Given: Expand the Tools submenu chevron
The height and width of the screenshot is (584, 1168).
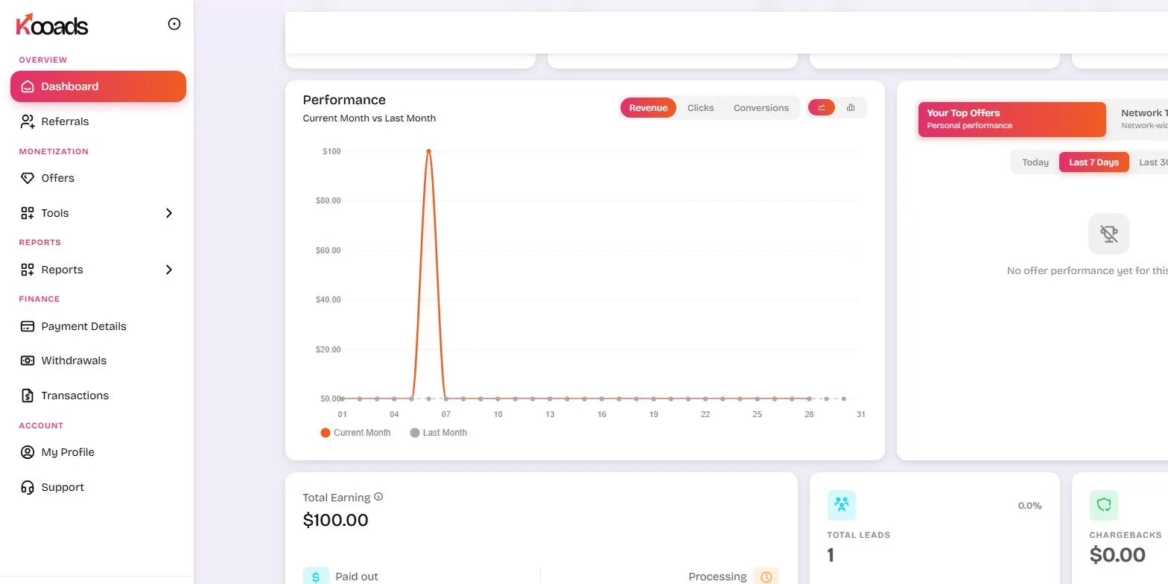Looking at the screenshot, I should (169, 213).
